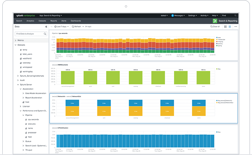Open the Settings menu
Screen dimensions: 252x155
pos(193,15)
